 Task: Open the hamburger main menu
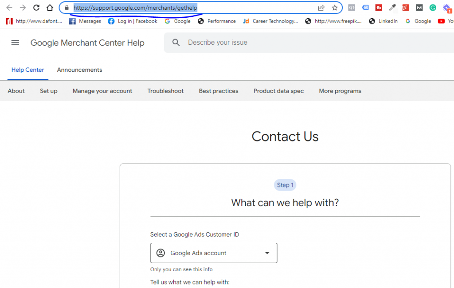point(16,43)
